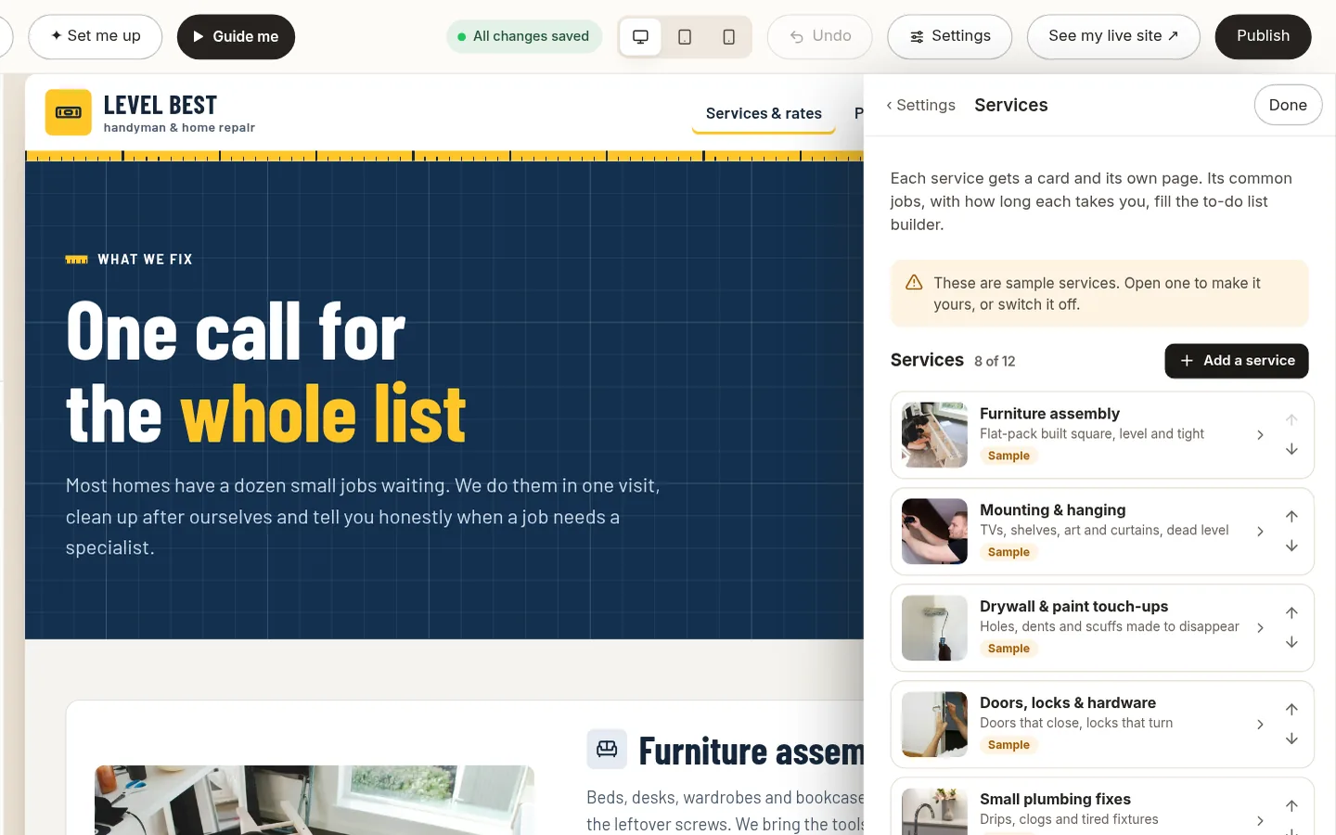
Task: Select the Services & rates nav tab
Action: tap(764, 113)
